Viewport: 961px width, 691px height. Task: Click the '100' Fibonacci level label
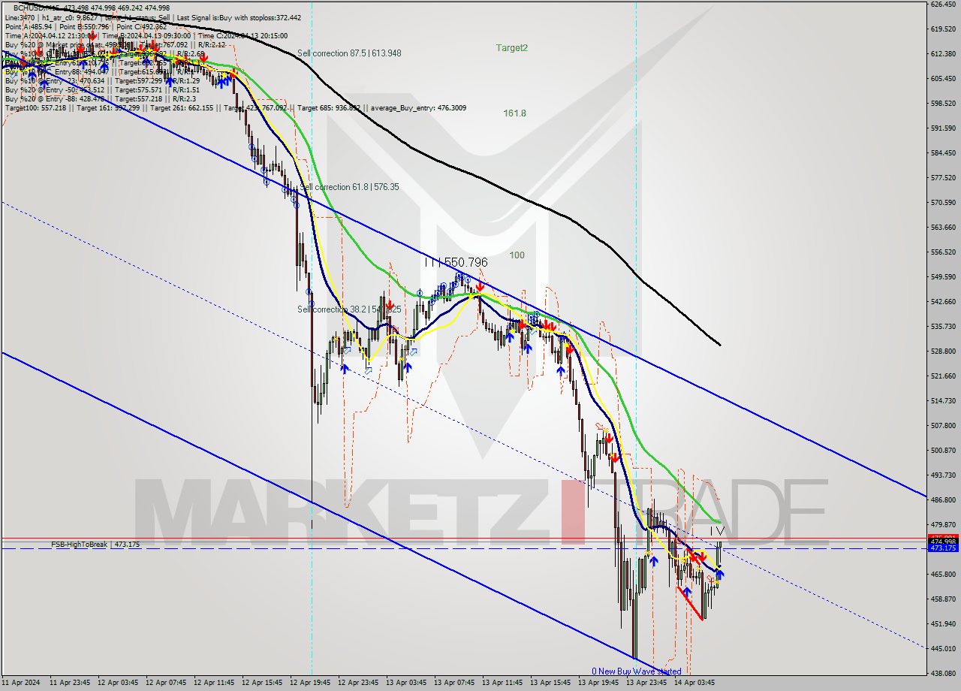pyautogui.click(x=517, y=255)
